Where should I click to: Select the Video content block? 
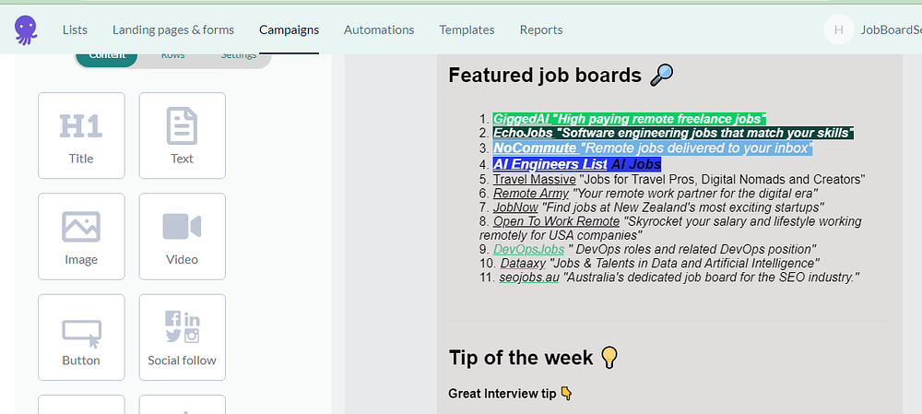coord(183,236)
